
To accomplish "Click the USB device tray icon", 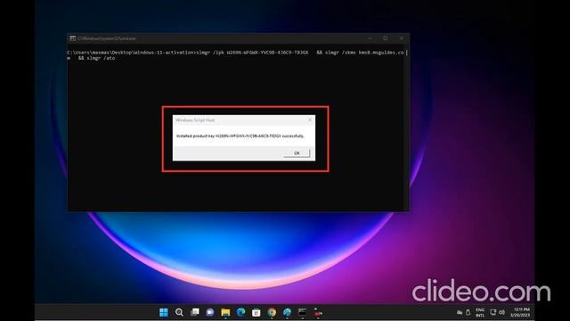I will tap(468, 312).
